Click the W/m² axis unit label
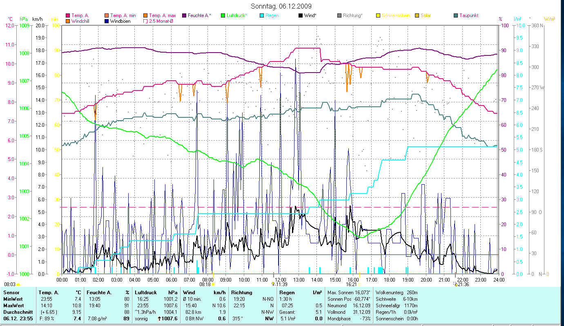The image size is (564, 326). click(549, 19)
